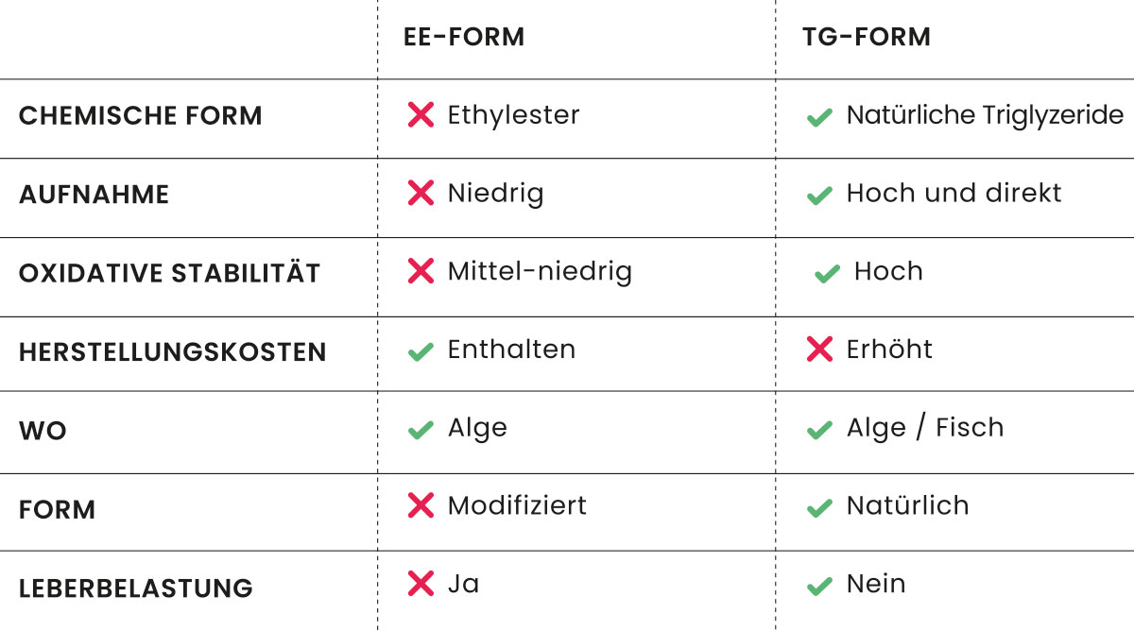The image size is (1134, 631).
Task: Click the green checkmark beside Natürliche Triglyzeride
Action: point(818,118)
